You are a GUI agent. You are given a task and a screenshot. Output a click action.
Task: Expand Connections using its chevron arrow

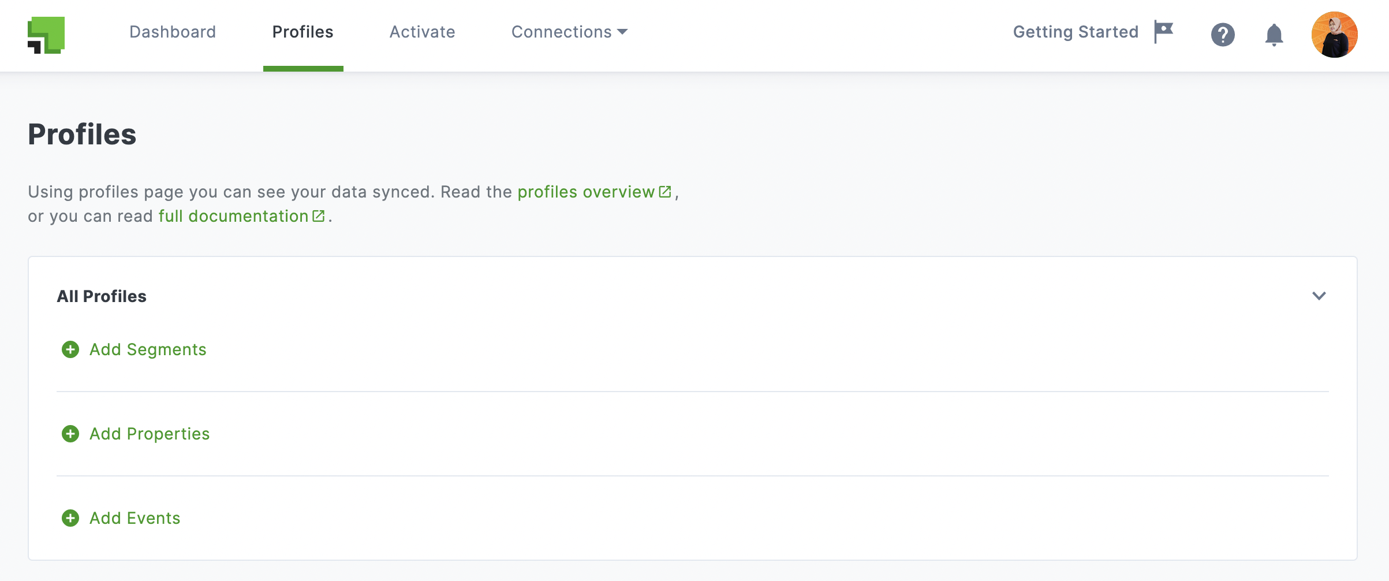tap(623, 33)
